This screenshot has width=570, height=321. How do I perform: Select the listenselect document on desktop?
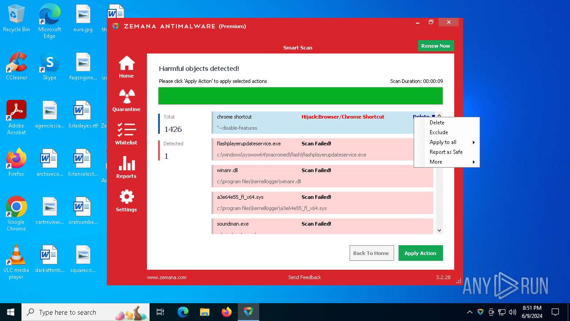point(83,163)
